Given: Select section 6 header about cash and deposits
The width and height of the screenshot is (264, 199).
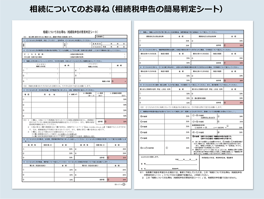Looking at the screenshot, I should point(75,162).
